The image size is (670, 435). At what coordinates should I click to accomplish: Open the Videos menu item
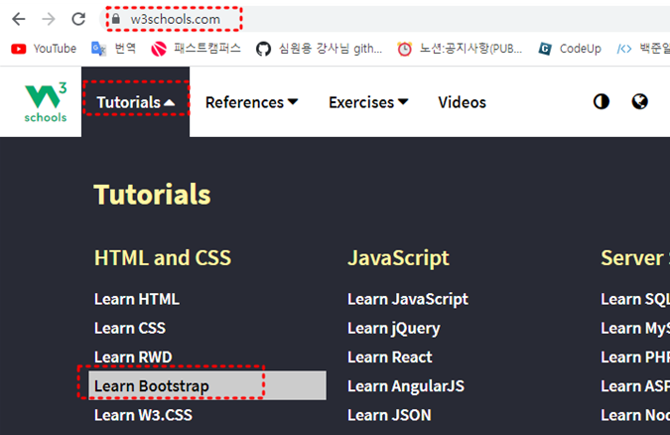pyautogui.click(x=462, y=102)
